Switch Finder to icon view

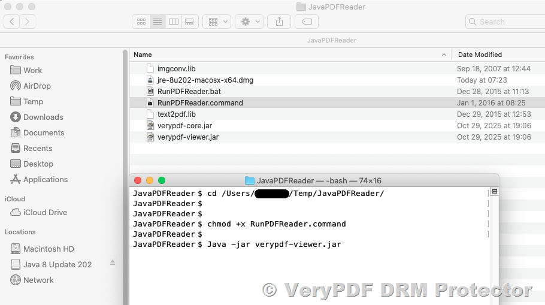point(141,22)
